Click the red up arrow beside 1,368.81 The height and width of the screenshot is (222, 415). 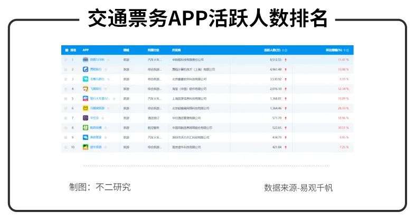coord(286,98)
